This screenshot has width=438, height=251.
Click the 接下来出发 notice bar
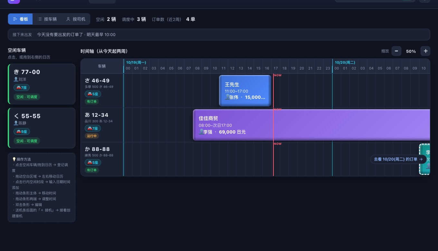point(219,34)
